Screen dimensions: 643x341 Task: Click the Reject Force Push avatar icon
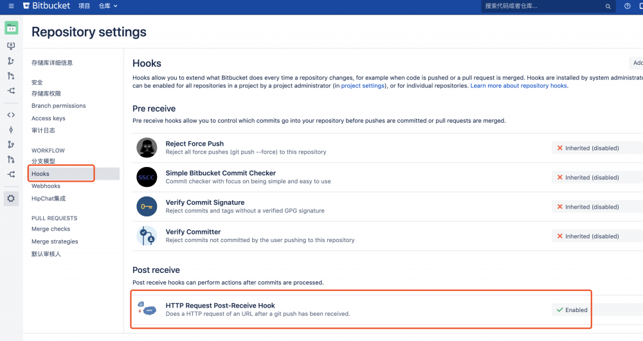(x=147, y=148)
